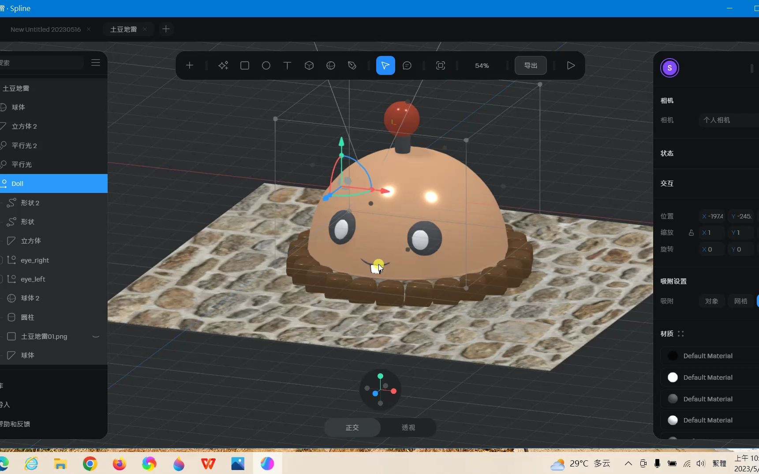759x474 pixels.
Task: Toggle visibility of 土豆地雷01.png layer
Action: [96, 336]
